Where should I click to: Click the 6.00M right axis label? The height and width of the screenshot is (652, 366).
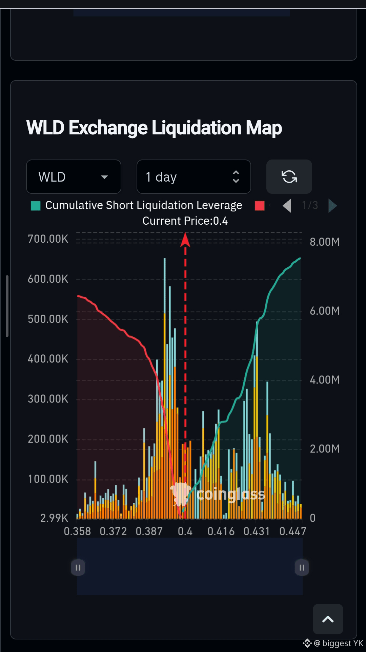pyautogui.click(x=325, y=311)
